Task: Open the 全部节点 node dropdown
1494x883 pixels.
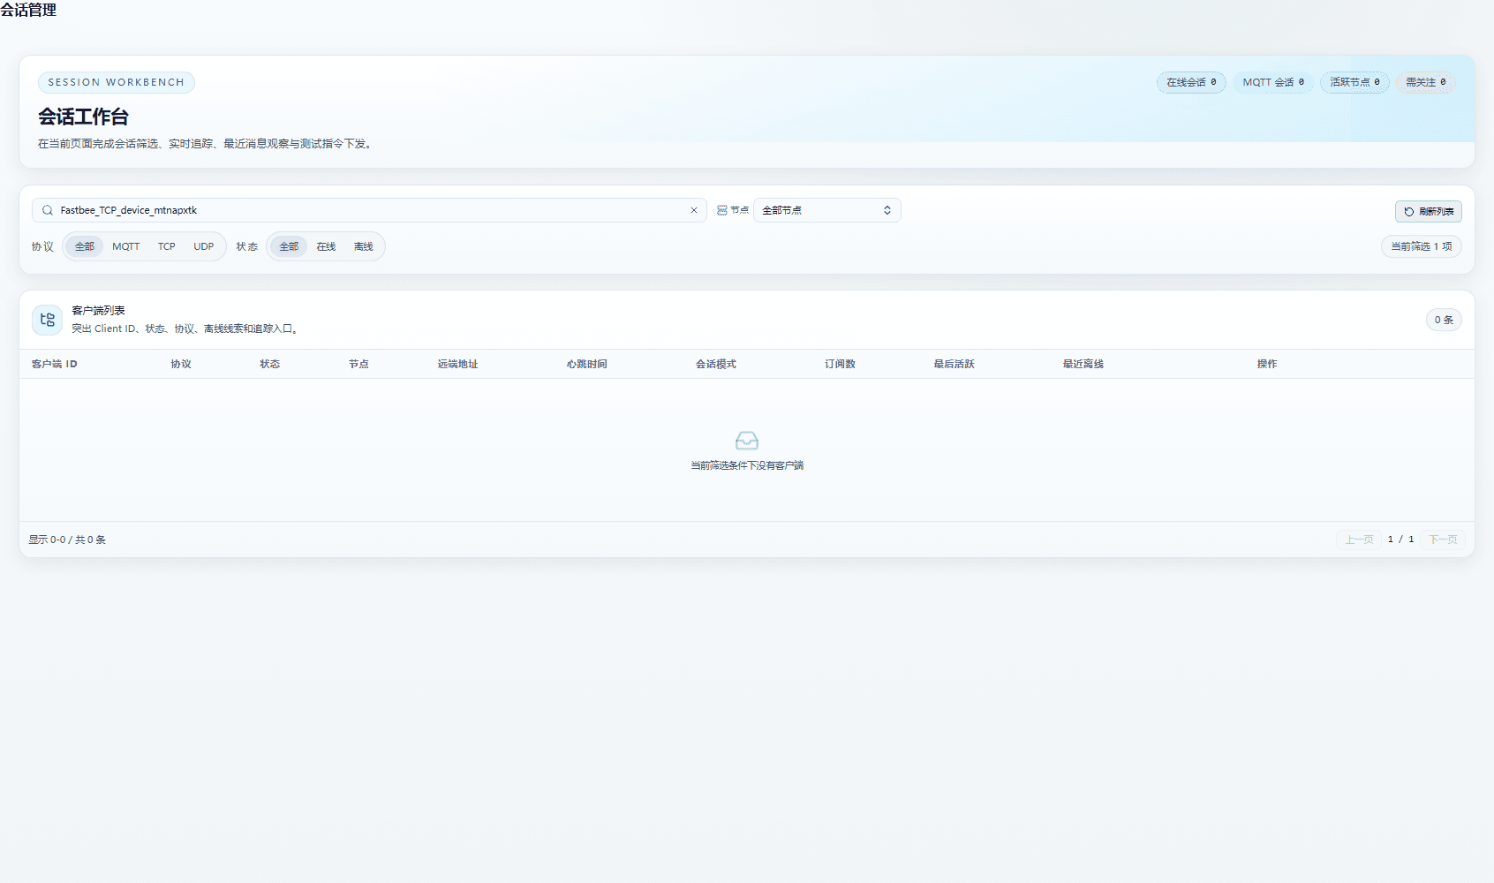Action: click(826, 210)
